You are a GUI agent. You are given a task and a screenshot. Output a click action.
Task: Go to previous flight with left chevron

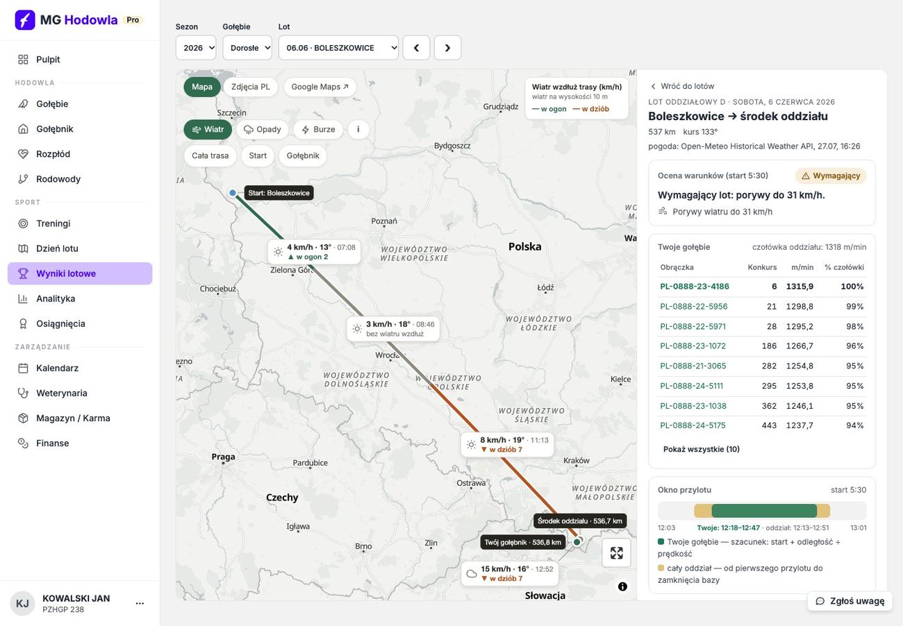(417, 48)
